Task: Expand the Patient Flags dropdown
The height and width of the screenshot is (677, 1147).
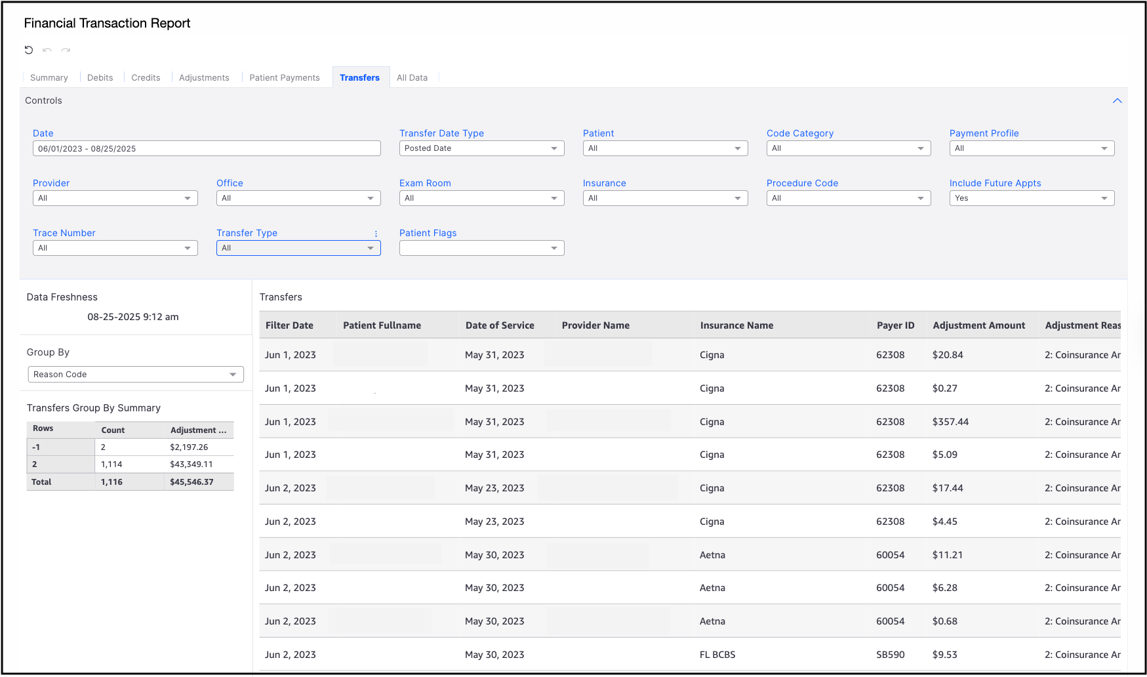Action: tap(481, 248)
